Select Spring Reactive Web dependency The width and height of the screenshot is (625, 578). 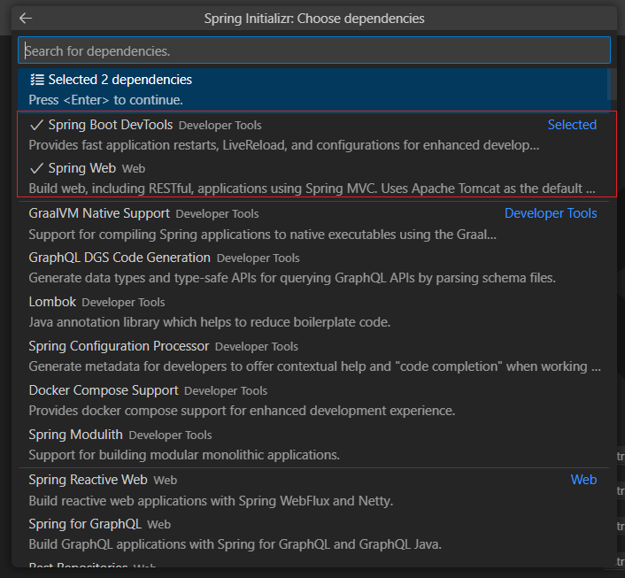(x=314, y=489)
